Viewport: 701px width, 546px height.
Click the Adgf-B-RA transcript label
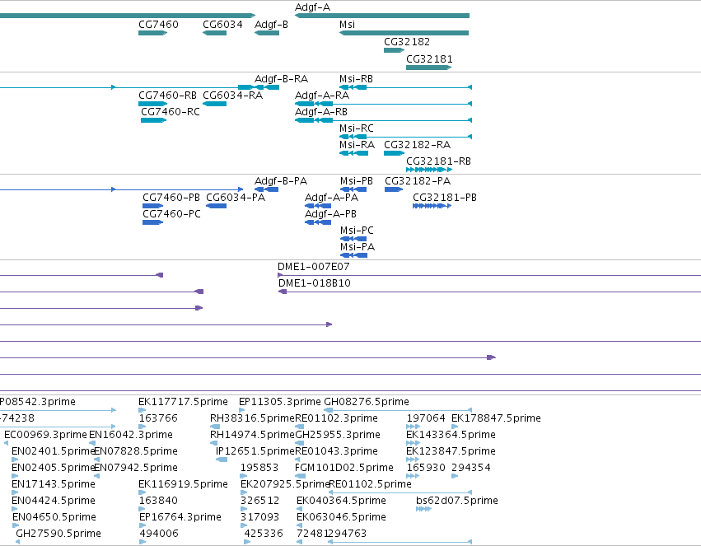point(281,79)
